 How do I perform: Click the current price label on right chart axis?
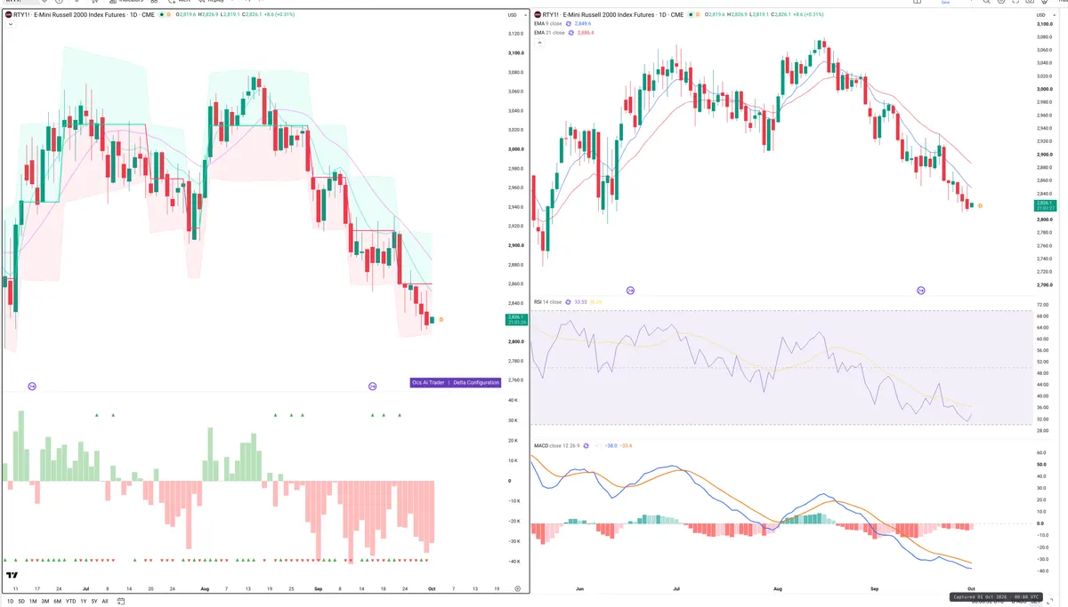(1045, 205)
